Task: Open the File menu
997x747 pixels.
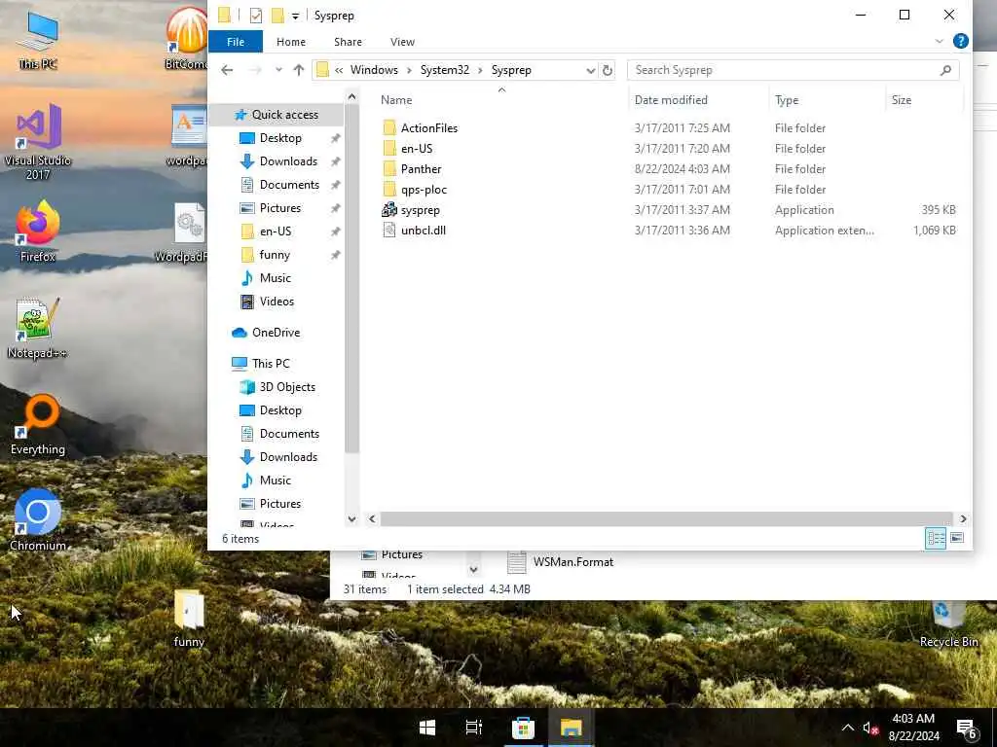Action: (x=236, y=41)
